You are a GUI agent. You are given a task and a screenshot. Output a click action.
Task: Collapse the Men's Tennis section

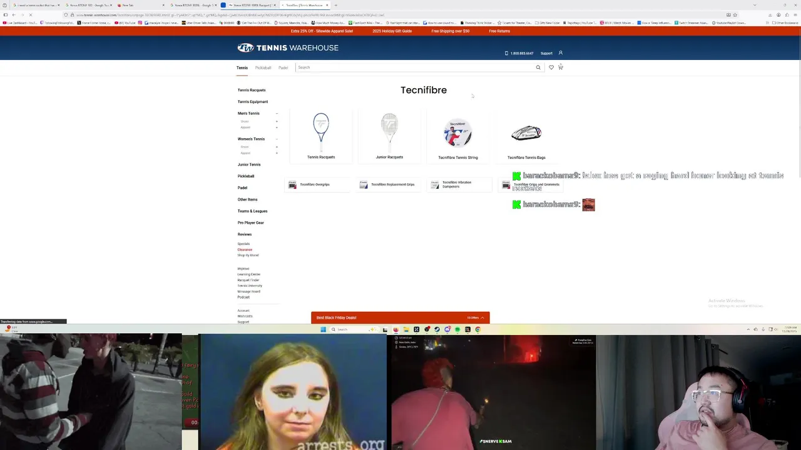[277, 114]
